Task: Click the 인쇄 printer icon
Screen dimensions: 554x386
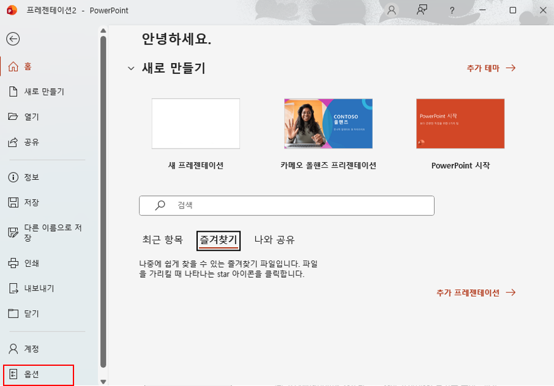Action: pos(13,263)
